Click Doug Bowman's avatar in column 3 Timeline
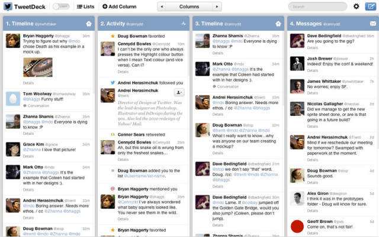379x237 pixels. click(x=203, y=130)
